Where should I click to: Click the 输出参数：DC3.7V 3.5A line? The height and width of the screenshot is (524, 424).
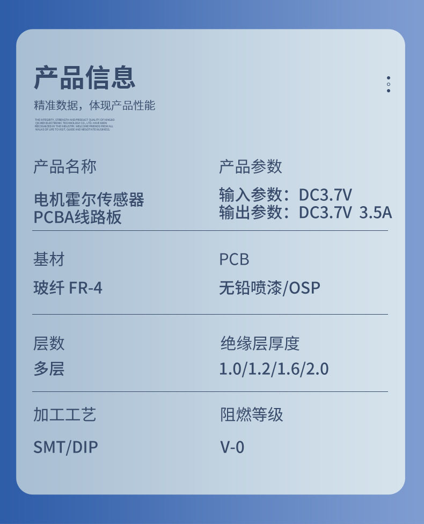point(305,213)
